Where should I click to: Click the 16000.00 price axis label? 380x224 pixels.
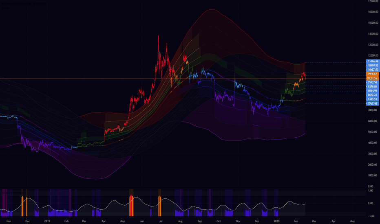[x=373, y=12]
